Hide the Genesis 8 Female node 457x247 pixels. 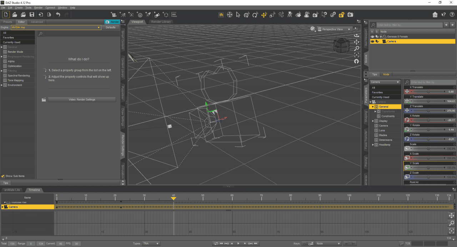coord(372,36)
